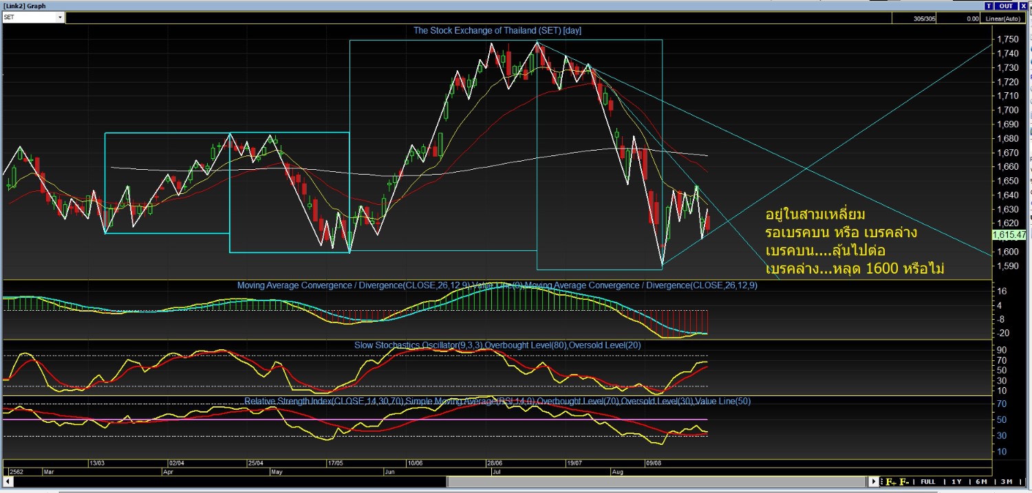Viewport: 1032px width, 493px height.
Task: Zoom out with the F- icon
Action: point(904,482)
